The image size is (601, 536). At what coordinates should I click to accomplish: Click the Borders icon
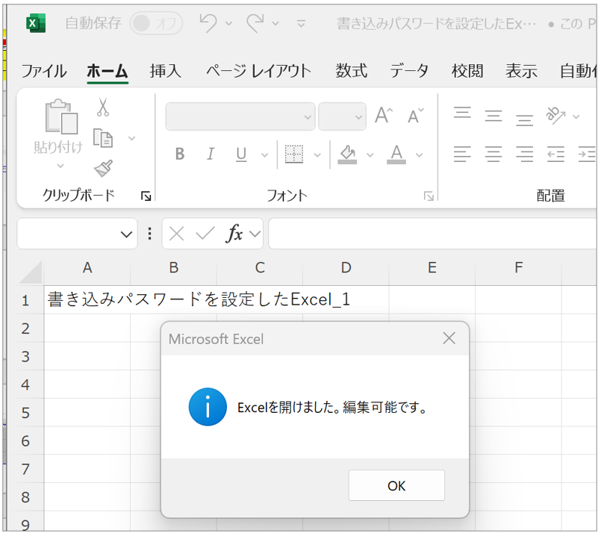point(294,155)
